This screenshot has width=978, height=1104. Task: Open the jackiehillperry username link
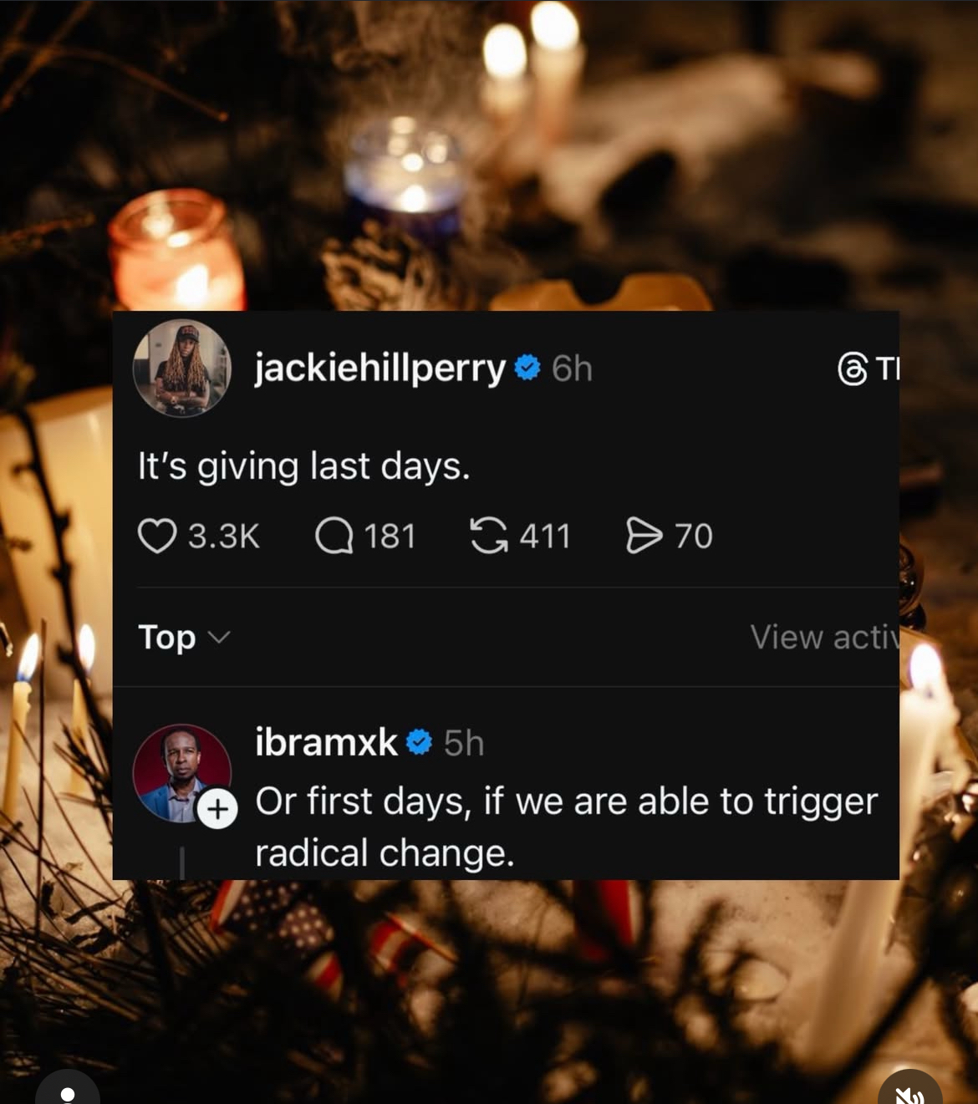[x=380, y=368]
